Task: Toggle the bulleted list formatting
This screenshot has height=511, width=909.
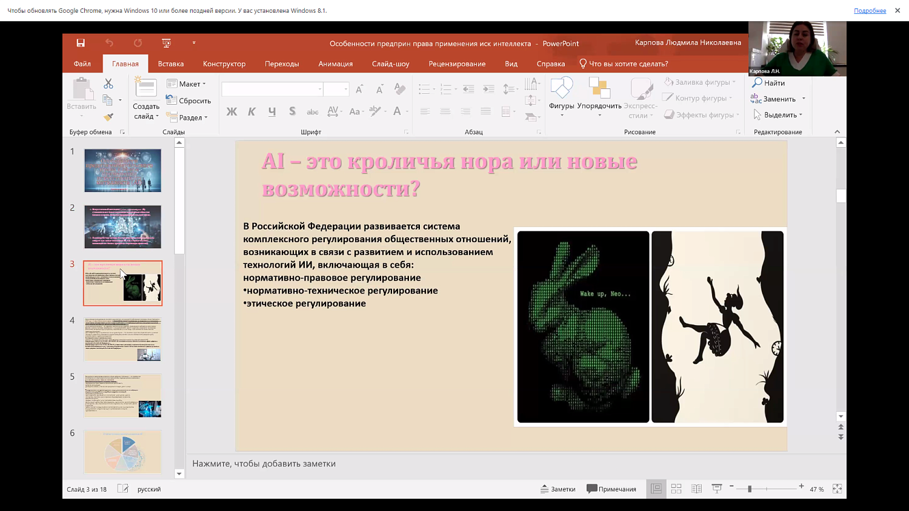Action: coord(424,88)
